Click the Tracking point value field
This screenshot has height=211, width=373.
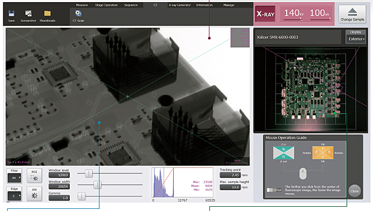point(230,175)
